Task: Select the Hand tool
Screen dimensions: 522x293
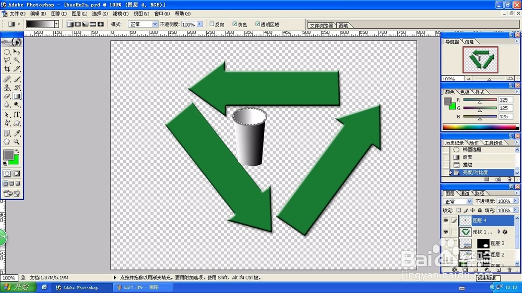Action: click(x=7, y=142)
